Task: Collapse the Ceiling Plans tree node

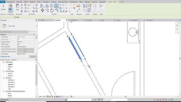Action: [4, 71]
